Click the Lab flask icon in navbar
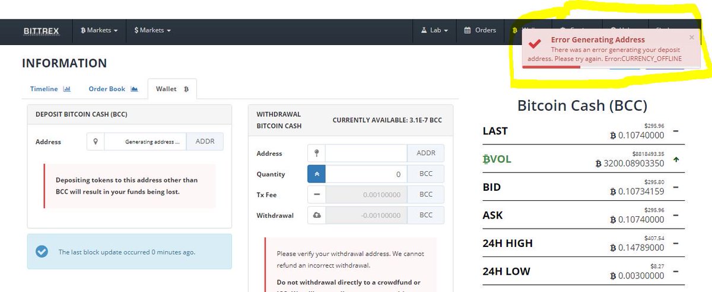The width and height of the screenshot is (712, 292). tap(424, 30)
